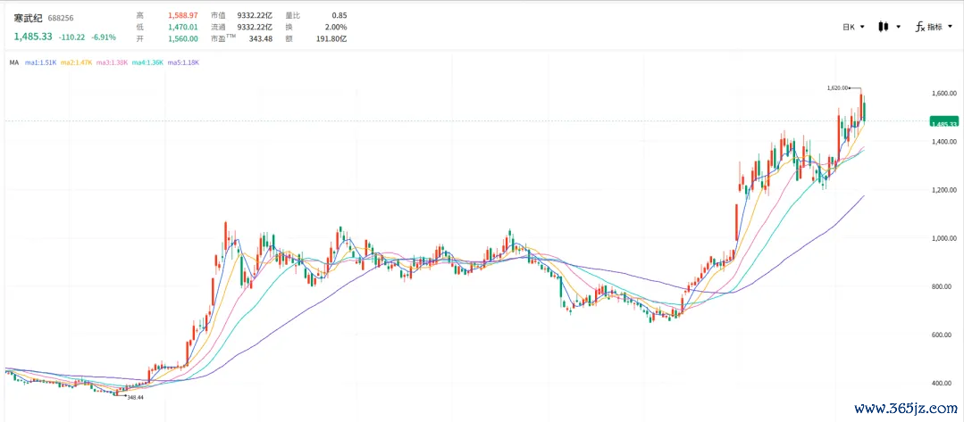Click the ma4:1.36K legend entry
The width and height of the screenshot is (964, 422).
click(x=147, y=62)
